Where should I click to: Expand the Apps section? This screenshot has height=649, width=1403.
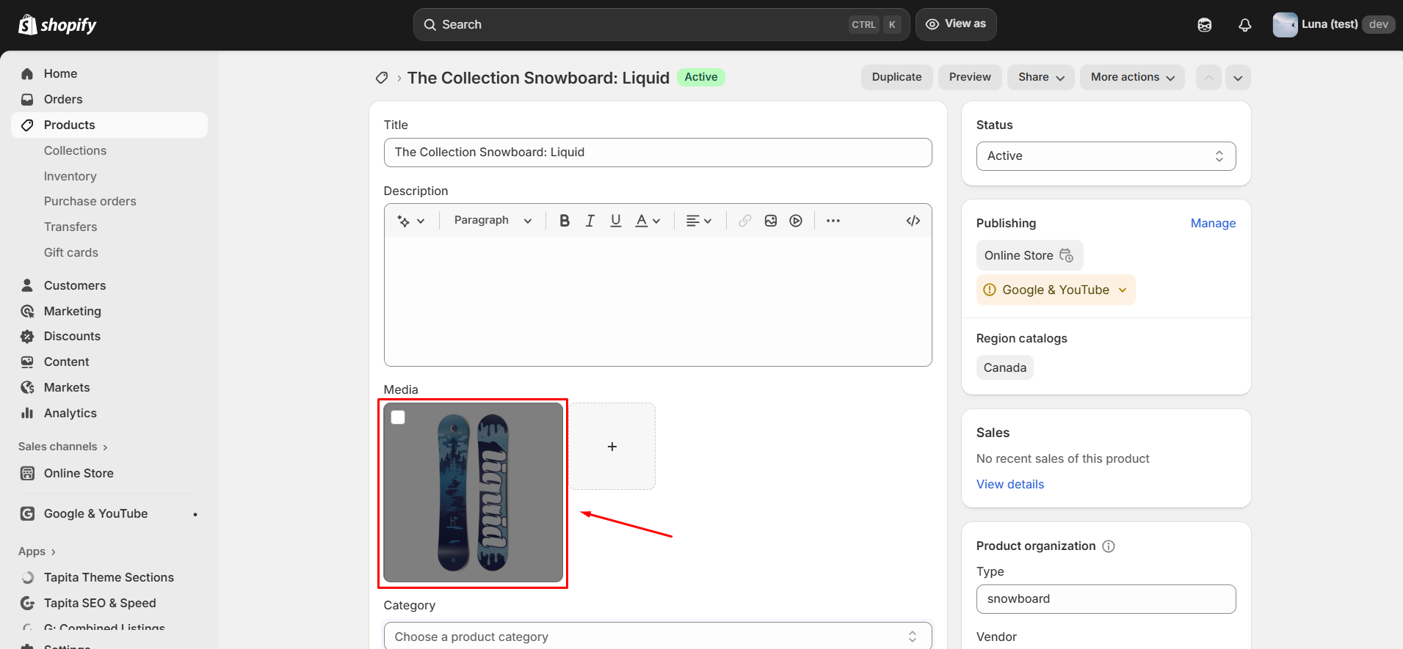[x=37, y=551]
